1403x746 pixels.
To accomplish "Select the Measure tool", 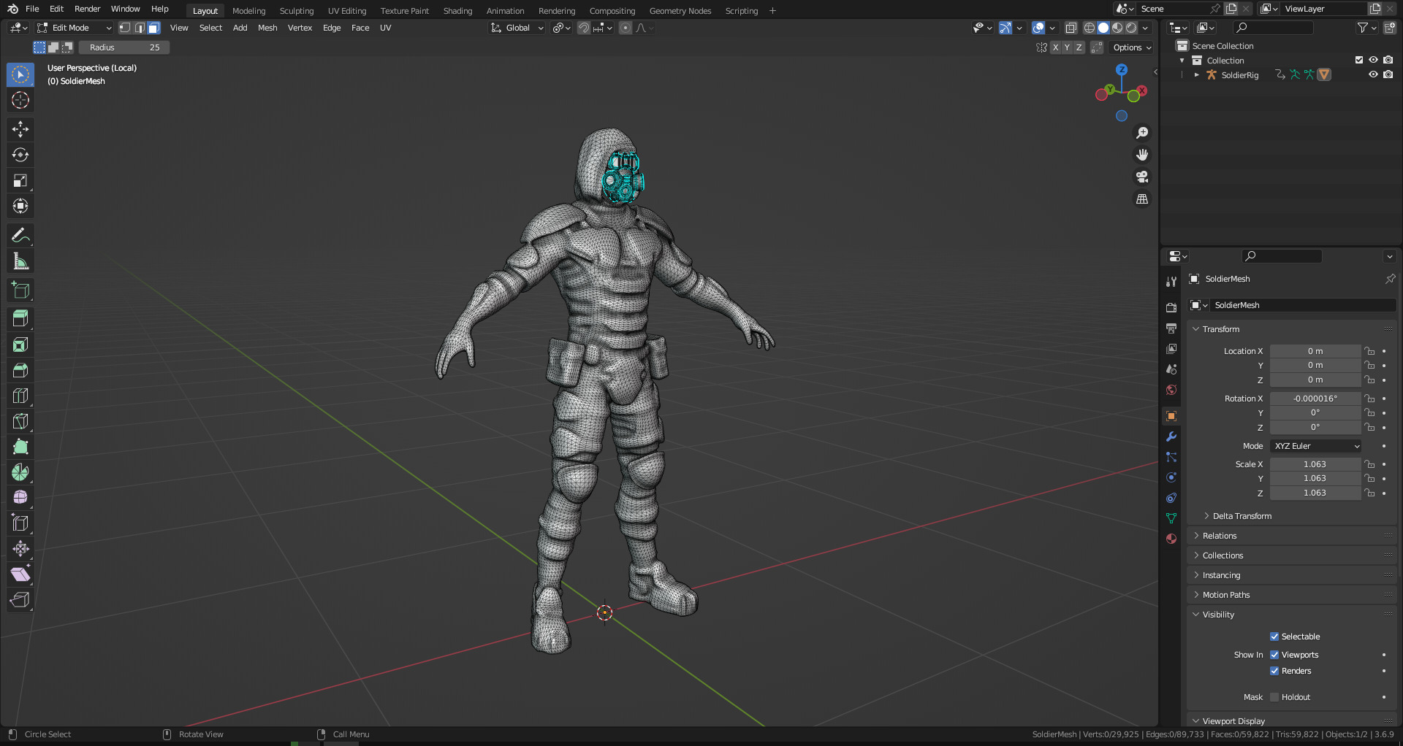I will click(x=20, y=261).
